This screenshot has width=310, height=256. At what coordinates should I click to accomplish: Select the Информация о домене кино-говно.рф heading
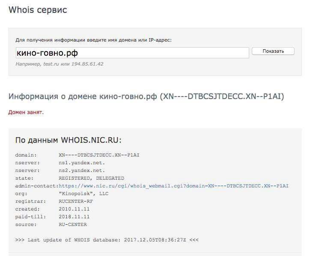click(x=146, y=96)
